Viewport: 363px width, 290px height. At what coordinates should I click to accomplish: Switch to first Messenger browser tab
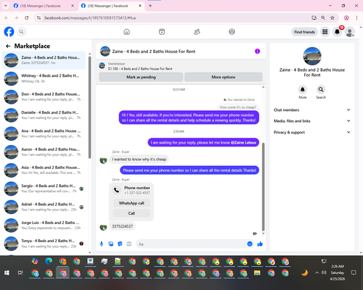pos(44,6)
